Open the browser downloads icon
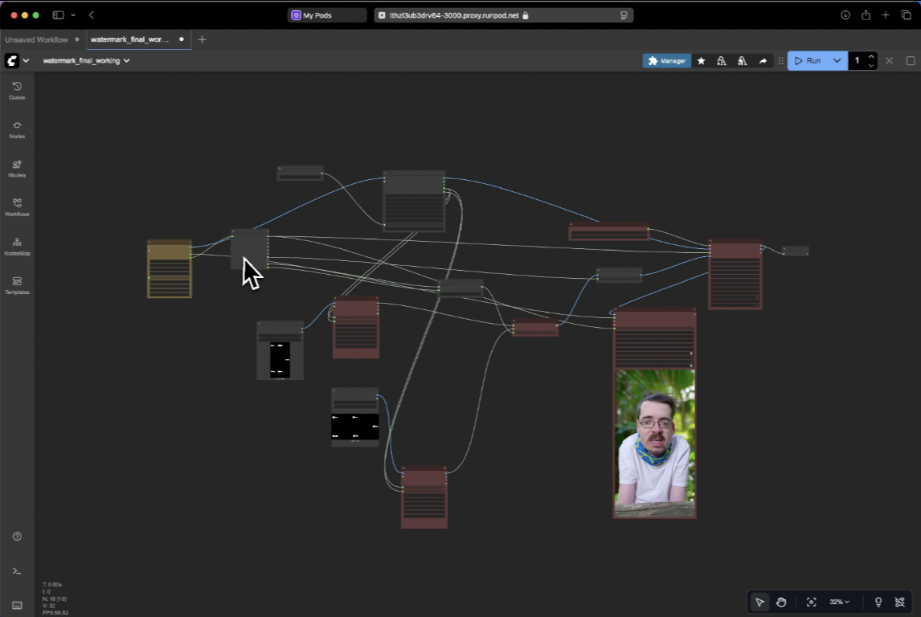 tap(845, 15)
